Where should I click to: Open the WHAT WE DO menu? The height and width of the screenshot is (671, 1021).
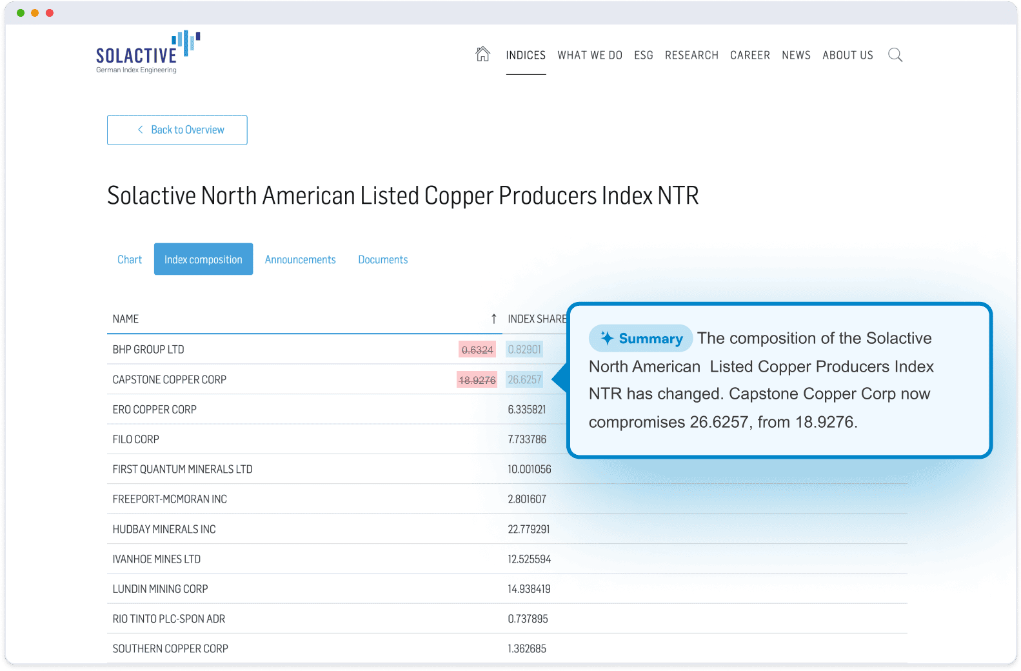click(x=590, y=55)
